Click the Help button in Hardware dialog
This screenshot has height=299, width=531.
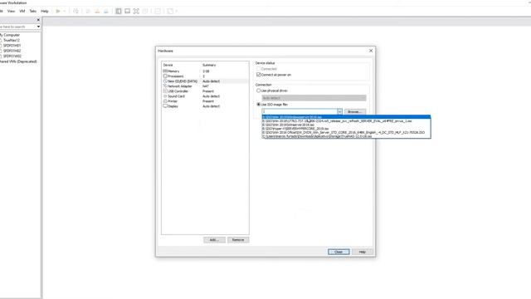point(363,252)
